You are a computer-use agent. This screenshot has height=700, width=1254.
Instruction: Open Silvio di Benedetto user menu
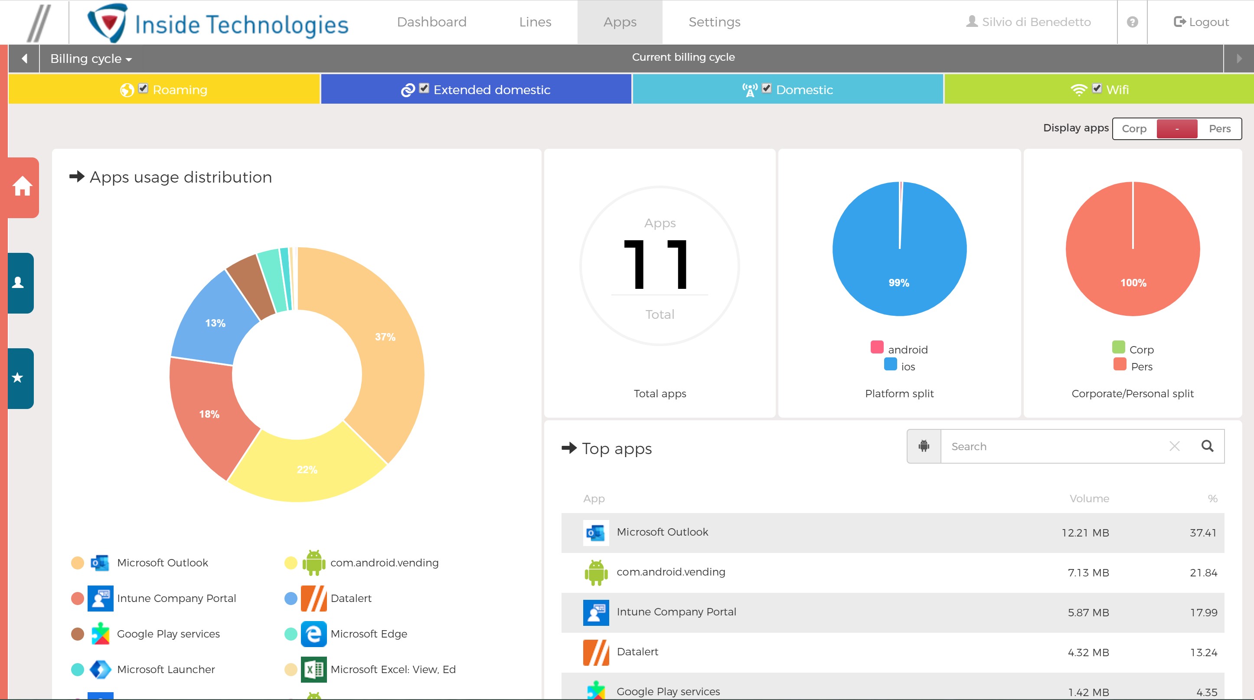[x=1028, y=22]
